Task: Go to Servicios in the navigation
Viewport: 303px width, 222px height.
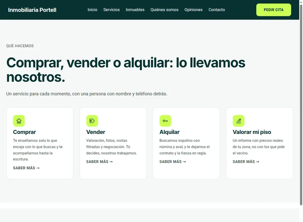Action: click(112, 10)
